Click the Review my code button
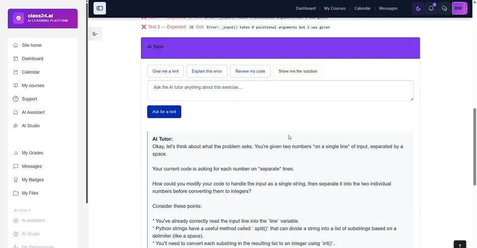 click(250, 71)
